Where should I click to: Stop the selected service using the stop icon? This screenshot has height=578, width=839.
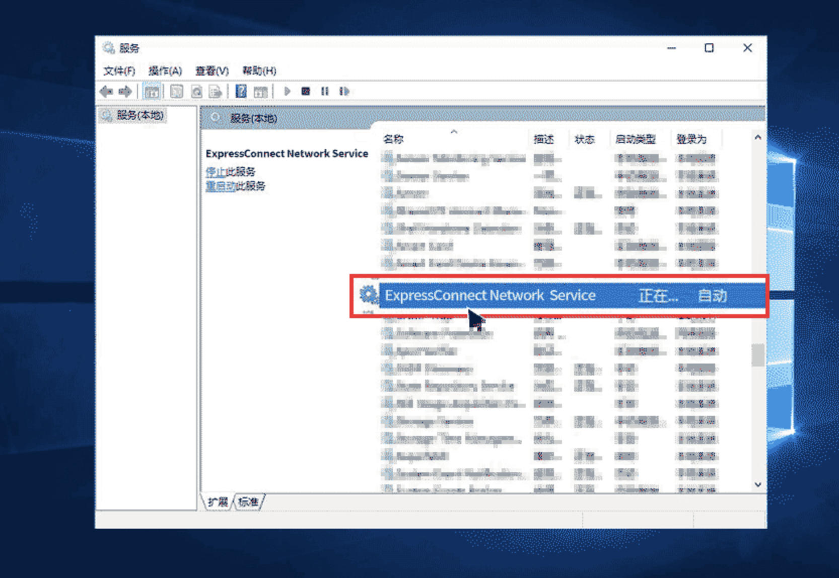[305, 91]
